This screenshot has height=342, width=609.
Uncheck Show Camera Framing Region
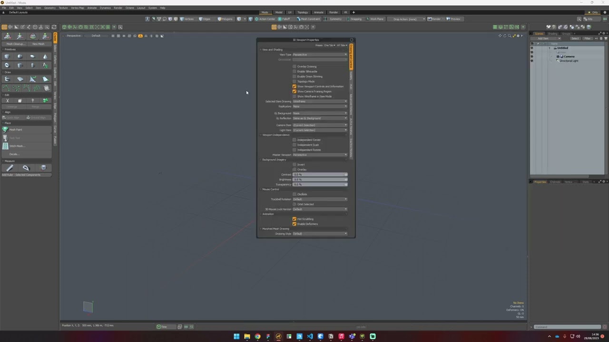294,91
